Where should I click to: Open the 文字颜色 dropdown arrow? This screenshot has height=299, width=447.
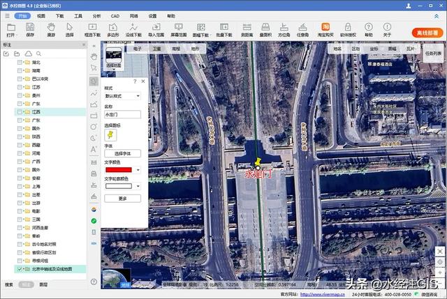pos(138,170)
